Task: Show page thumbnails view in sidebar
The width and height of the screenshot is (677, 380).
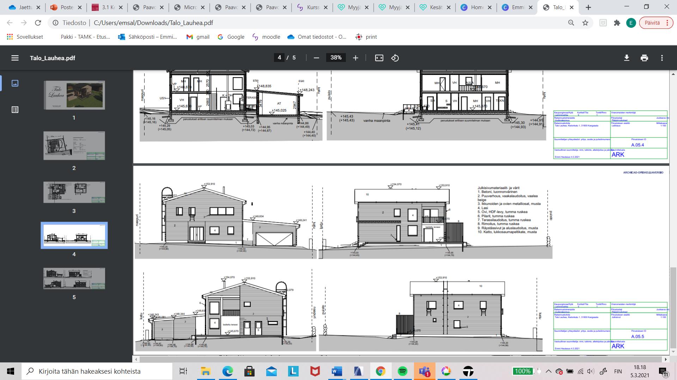Action: (15, 83)
